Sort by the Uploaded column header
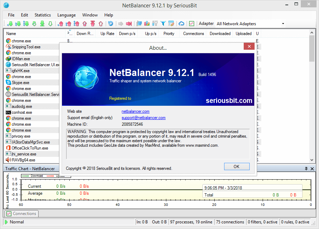The width and height of the screenshot is (319, 229). pyautogui.click(x=243, y=34)
